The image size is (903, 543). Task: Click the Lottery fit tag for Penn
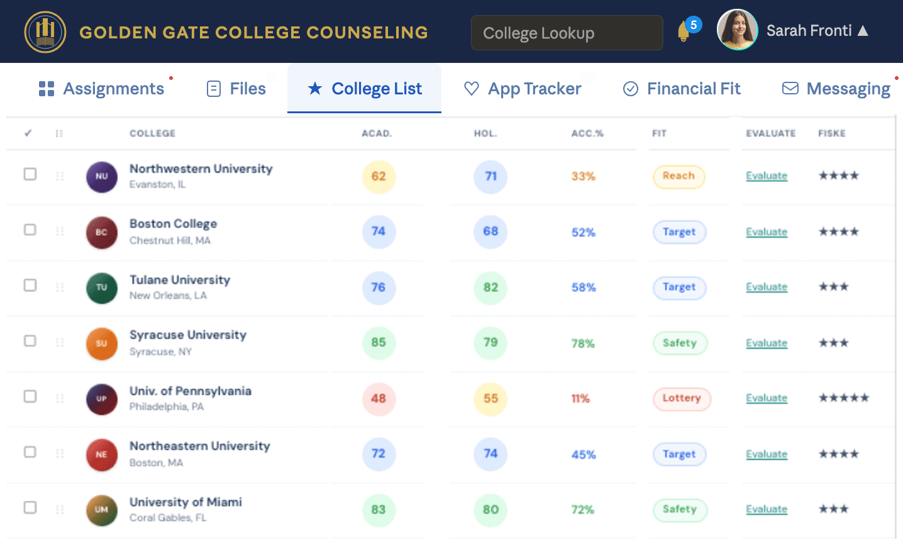(x=682, y=398)
